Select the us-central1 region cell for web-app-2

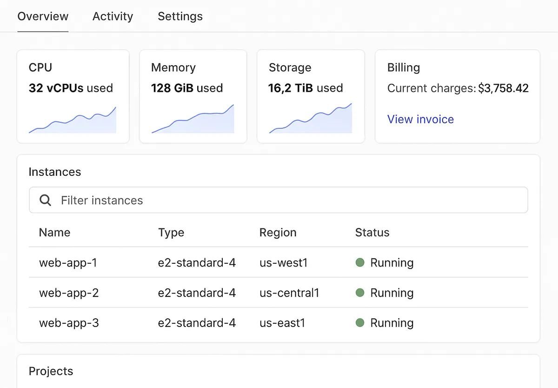click(x=290, y=293)
